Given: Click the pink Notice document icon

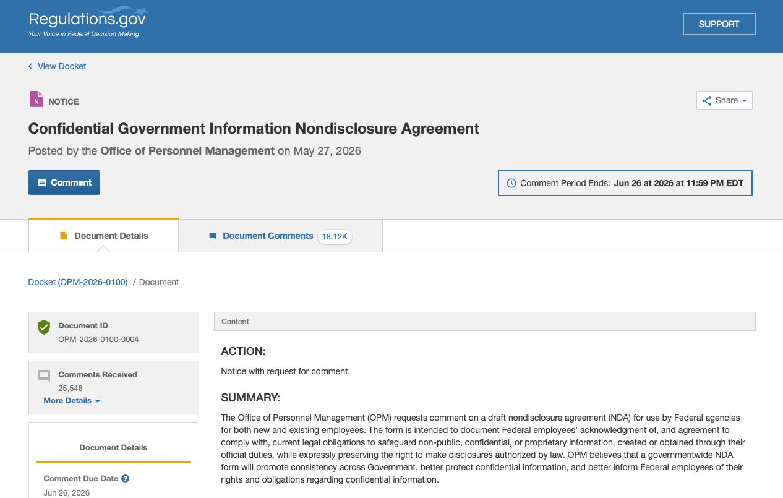Looking at the screenshot, I should pyautogui.click(x=36, y=99).
